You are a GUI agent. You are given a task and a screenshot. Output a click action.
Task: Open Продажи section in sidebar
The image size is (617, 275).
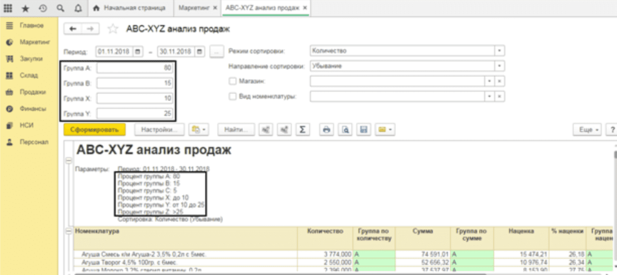tap(33, 92)
